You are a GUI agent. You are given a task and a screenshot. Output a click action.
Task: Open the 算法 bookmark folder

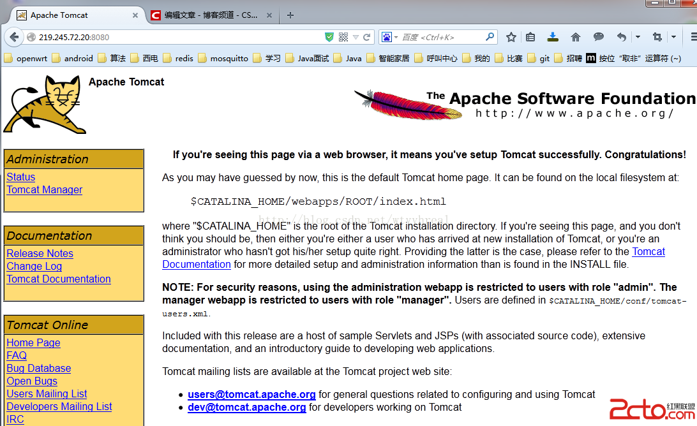pyautogui.click(x=112, y=58)
